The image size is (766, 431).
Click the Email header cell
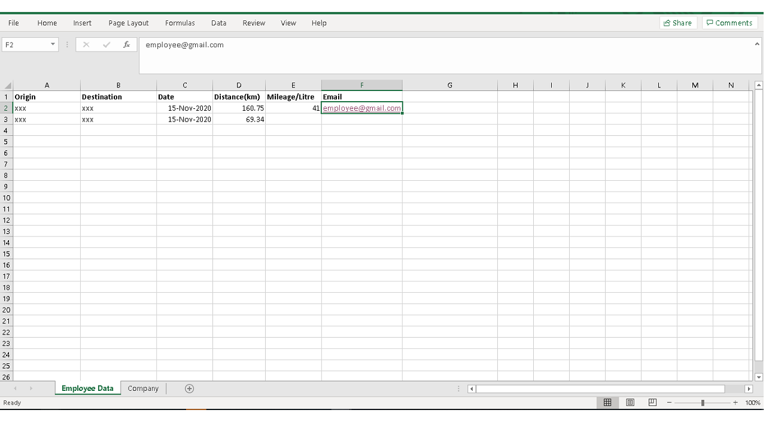tap(361, 96)
